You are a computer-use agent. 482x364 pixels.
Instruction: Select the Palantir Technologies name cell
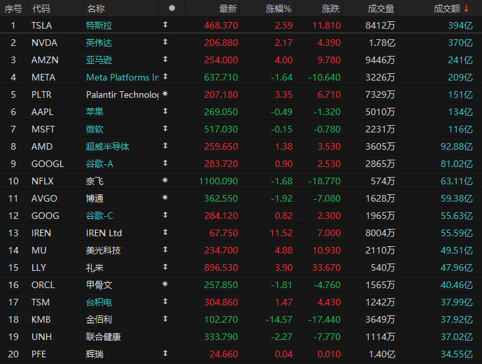[x=123, y=94]
